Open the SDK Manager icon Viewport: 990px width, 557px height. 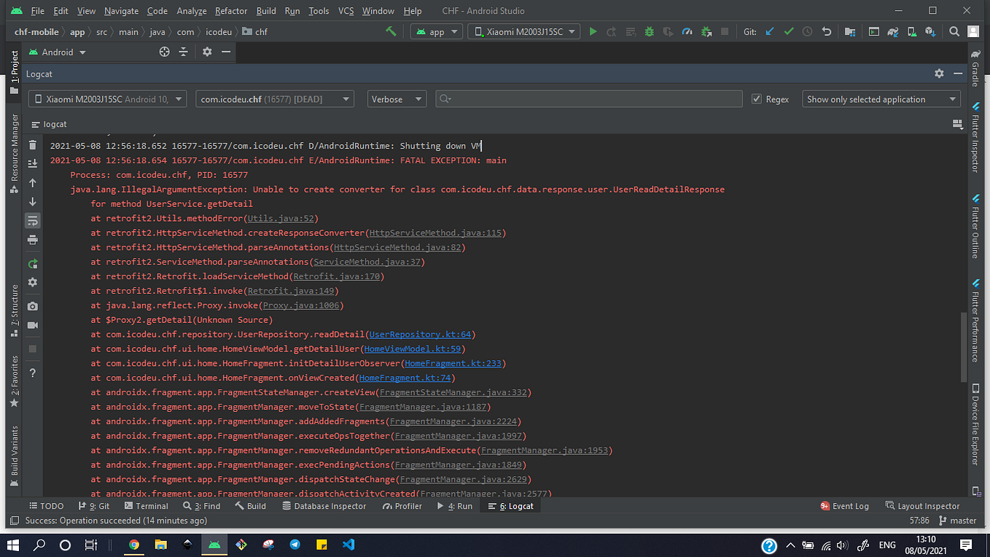931,31
